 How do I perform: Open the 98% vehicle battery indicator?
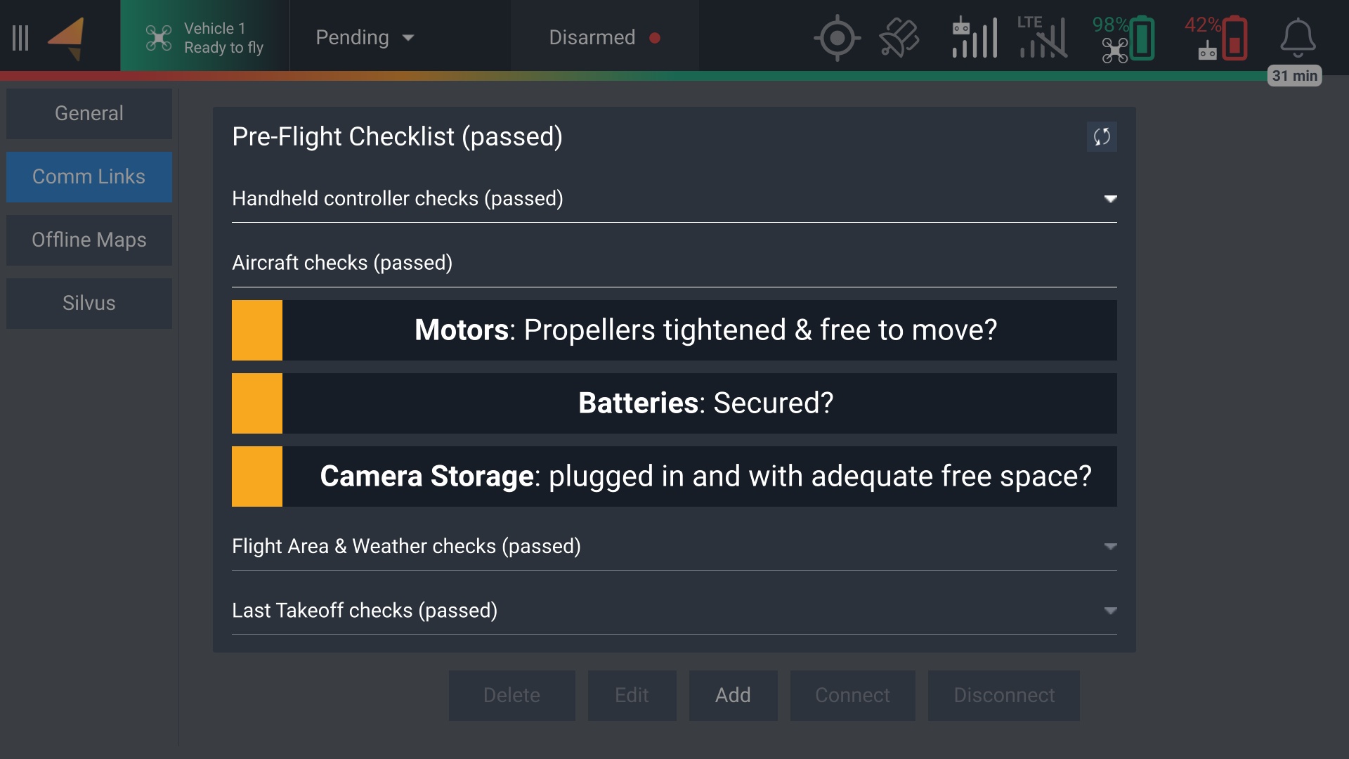coord(1123,38)
